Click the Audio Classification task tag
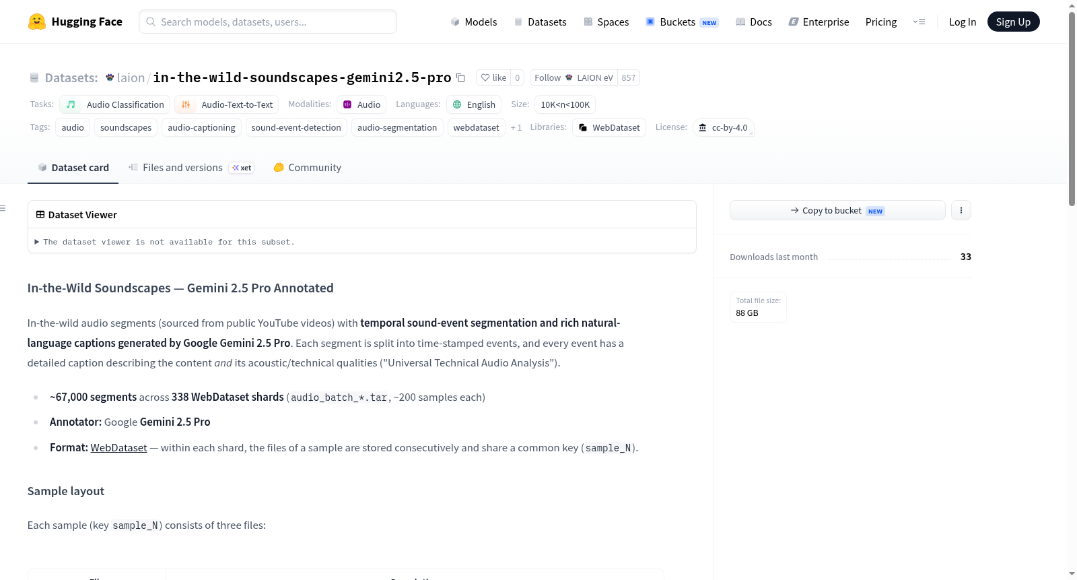This screenshot has height=580, width=1077. [x=114, y=104]
